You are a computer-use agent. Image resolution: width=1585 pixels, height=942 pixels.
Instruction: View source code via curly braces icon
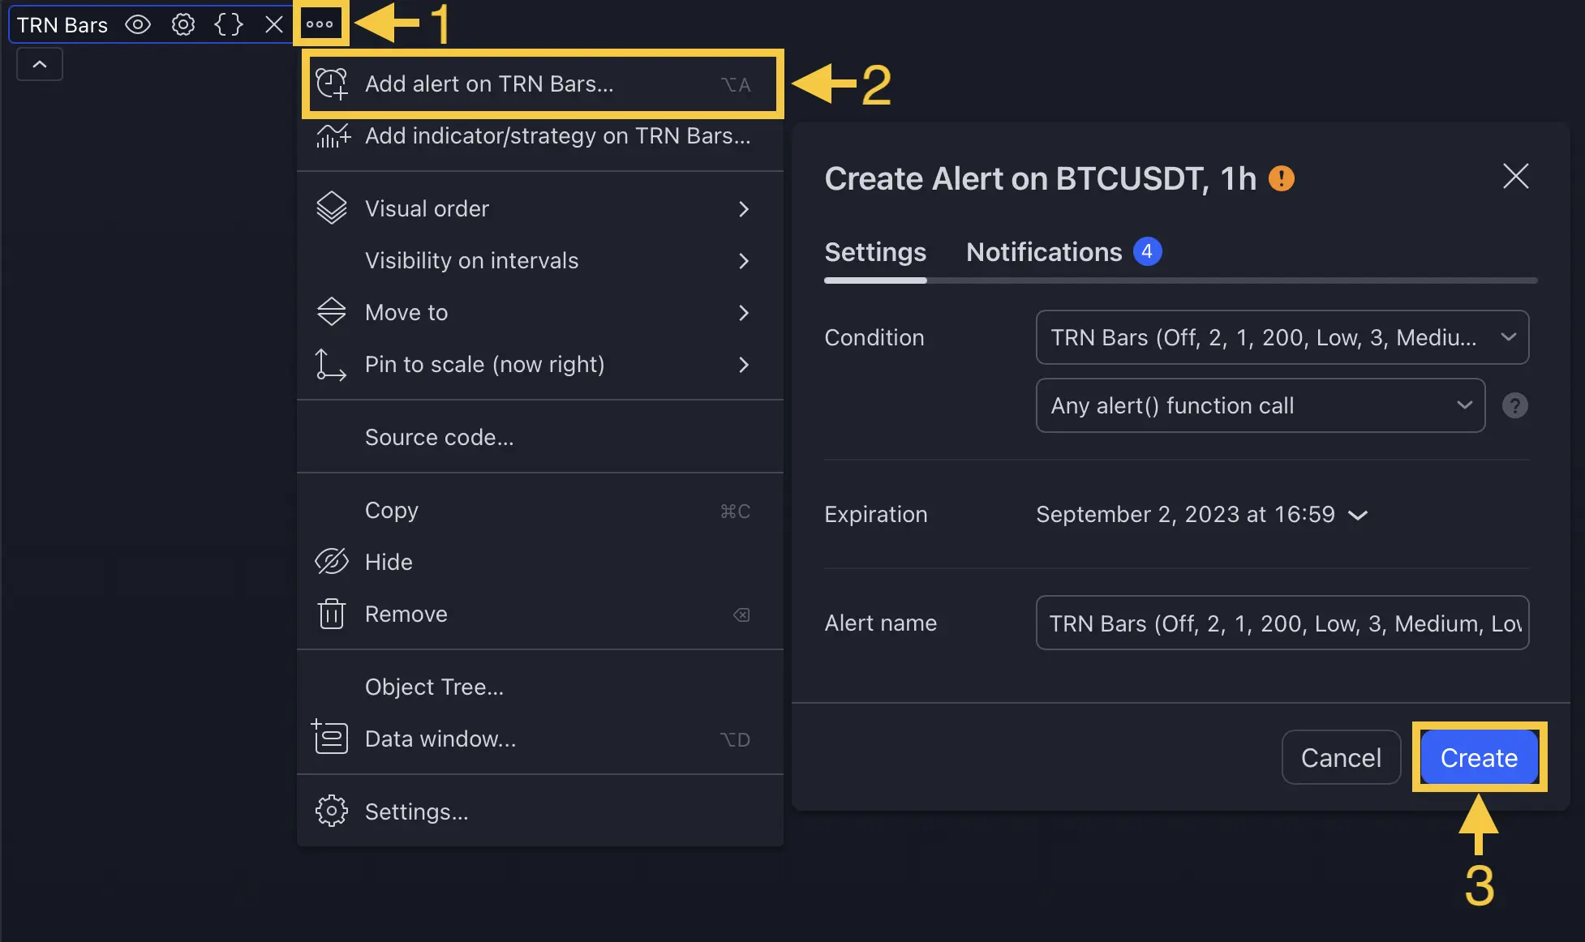[228, 24]
